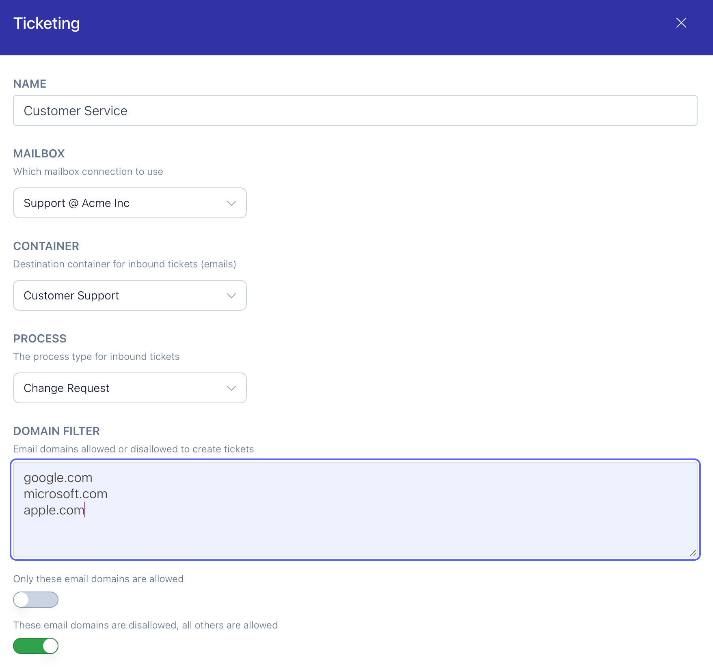713x667 pixels.
Task: Click the 'These email domains are disallowed' label text
Action: pyautogui.click(x=145, y=625)
